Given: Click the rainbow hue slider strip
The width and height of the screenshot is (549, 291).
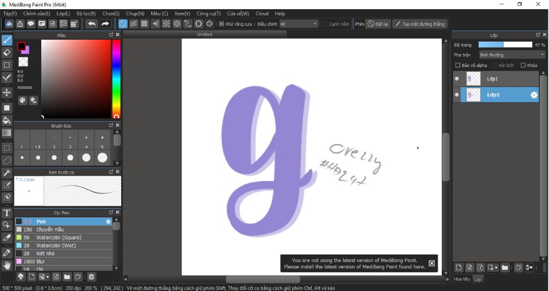Looking at the screenshot, I should [x=116, y=78].
